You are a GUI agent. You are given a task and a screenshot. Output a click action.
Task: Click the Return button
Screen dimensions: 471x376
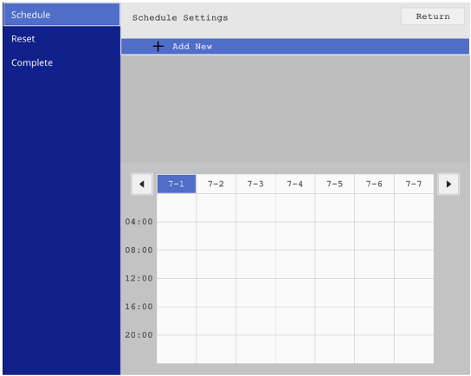coord(433,16)
